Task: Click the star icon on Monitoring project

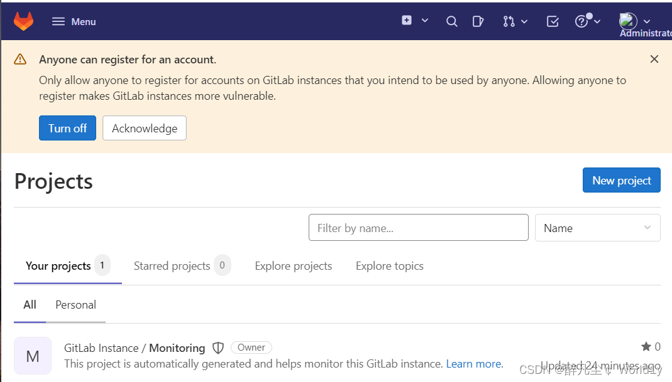Action: pyautogui.click(x=646, y=347)
